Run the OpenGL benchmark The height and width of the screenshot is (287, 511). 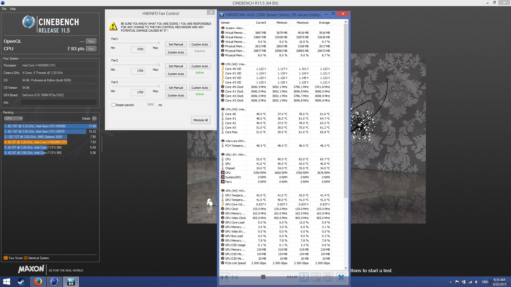click(91, 41)
